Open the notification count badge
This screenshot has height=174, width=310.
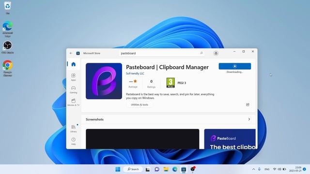click(x=305, y=169)
